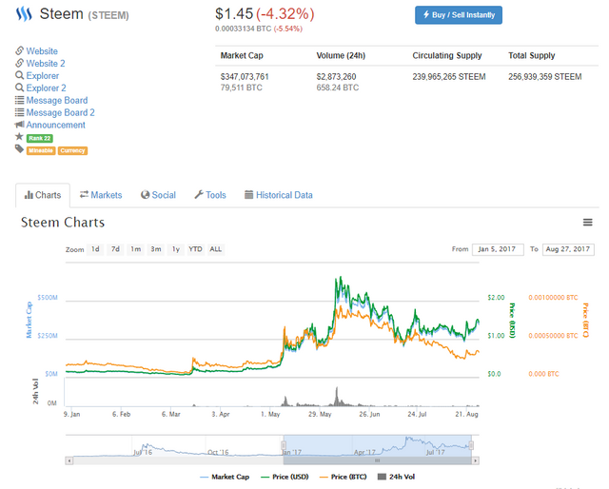
Task: Toggle Price (USD) series in legend
Action: (x=285, y=477)
